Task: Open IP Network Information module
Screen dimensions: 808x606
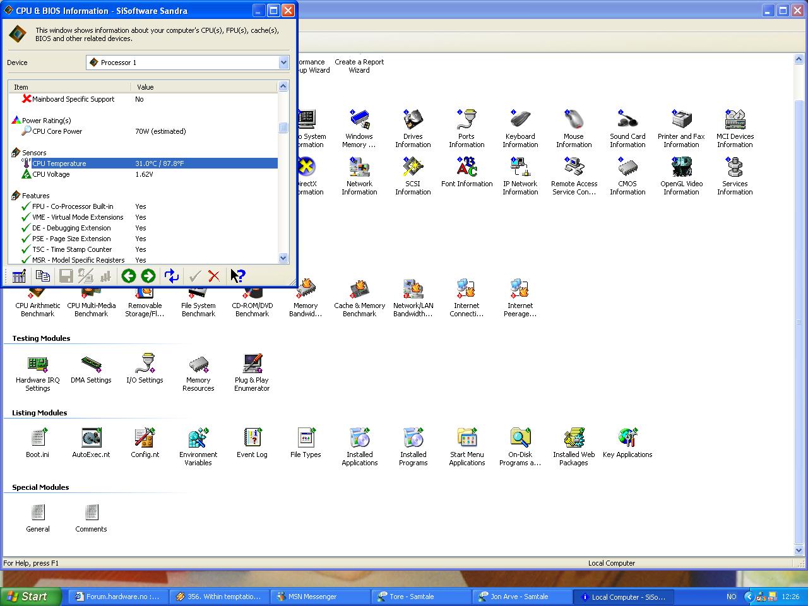Action: [x=520, y=175]
